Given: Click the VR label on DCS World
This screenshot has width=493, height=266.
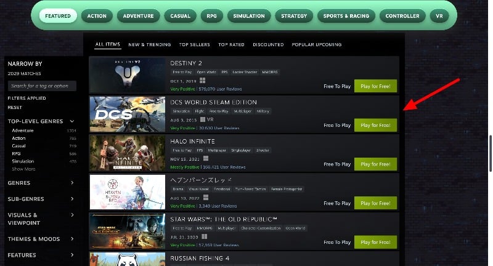Looking at the screenshot, I should tap(210, 119).
